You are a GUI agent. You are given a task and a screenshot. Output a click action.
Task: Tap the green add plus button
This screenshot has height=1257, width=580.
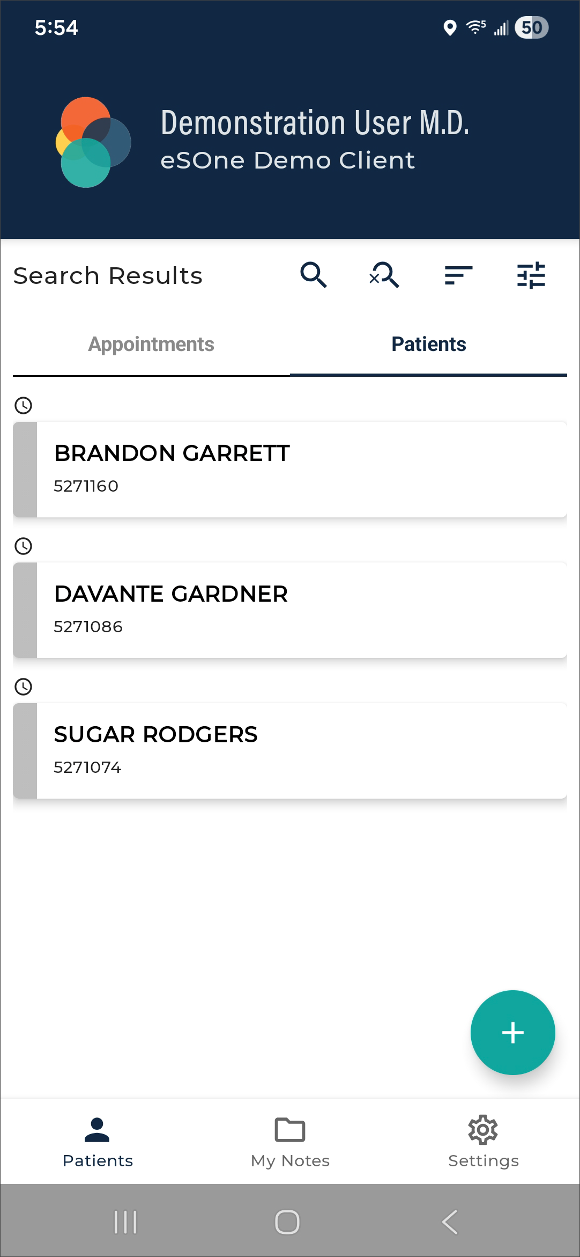click(x=512, y=1032)
